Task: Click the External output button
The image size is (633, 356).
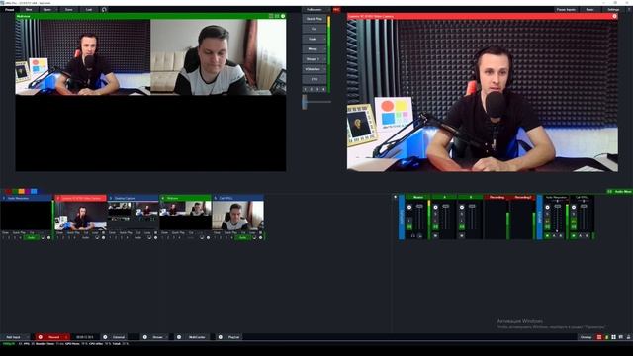Action: [x=119, y=337]
